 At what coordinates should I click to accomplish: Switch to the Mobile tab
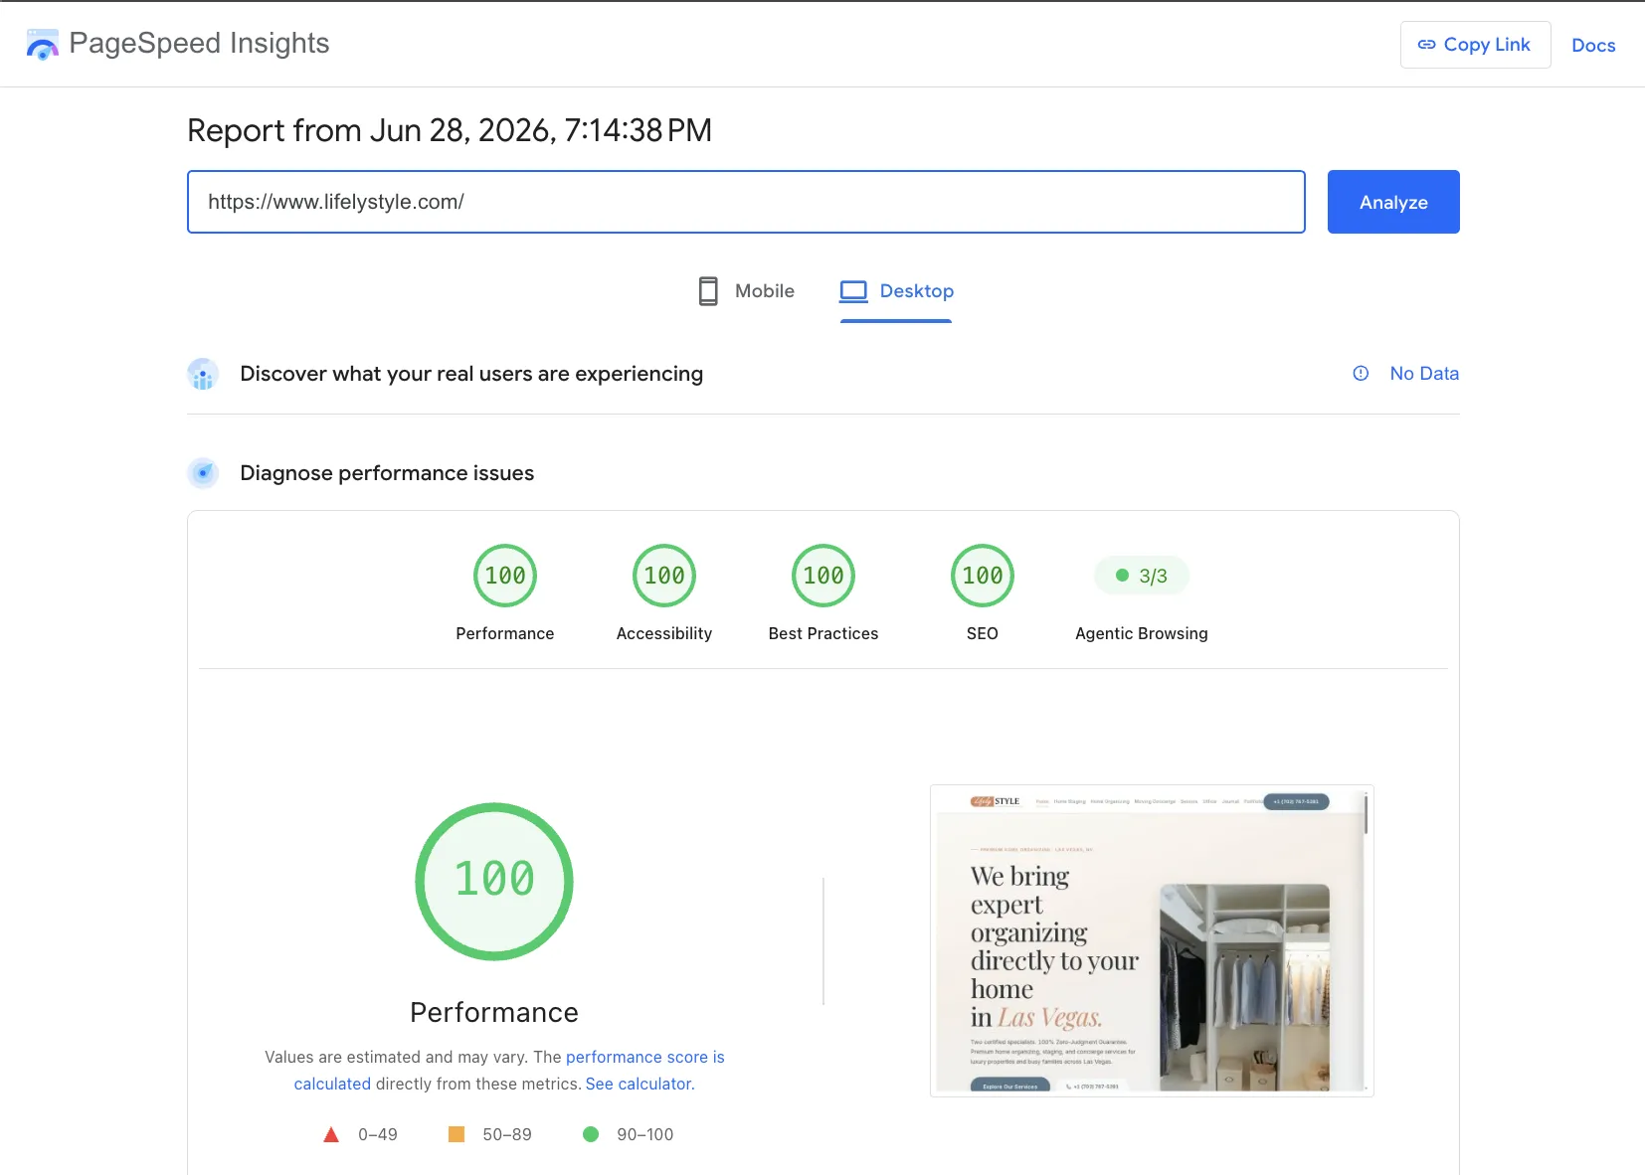746,291
